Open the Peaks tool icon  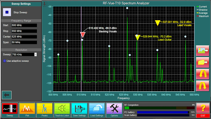tap(45, 110)
